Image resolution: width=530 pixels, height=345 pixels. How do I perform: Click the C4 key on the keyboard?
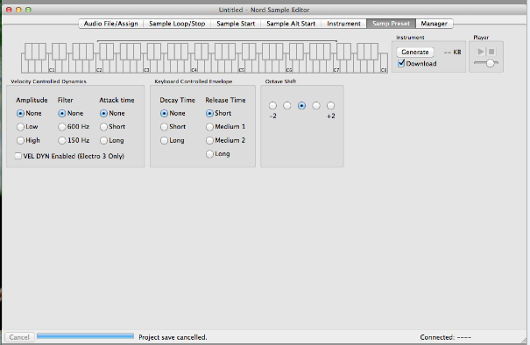[194, 67]
